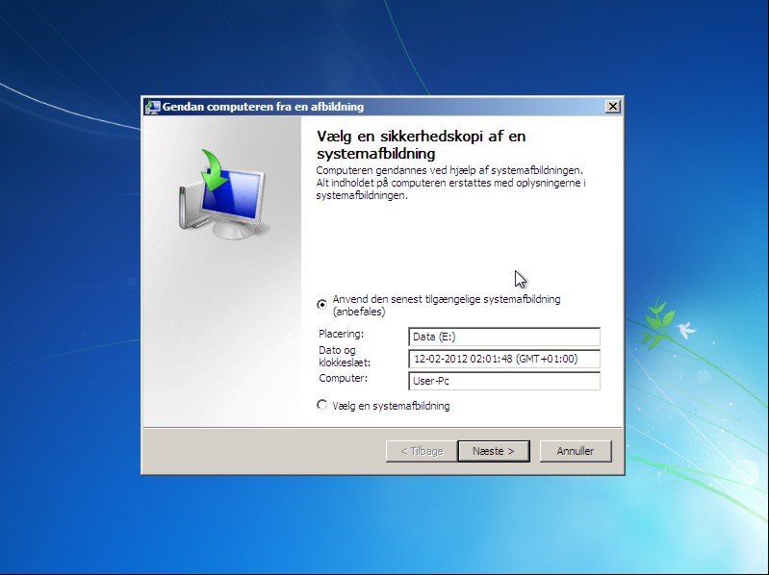Click the Næste > button
Image resolution: width=769 pixels, height=575 pixels.
494,451
